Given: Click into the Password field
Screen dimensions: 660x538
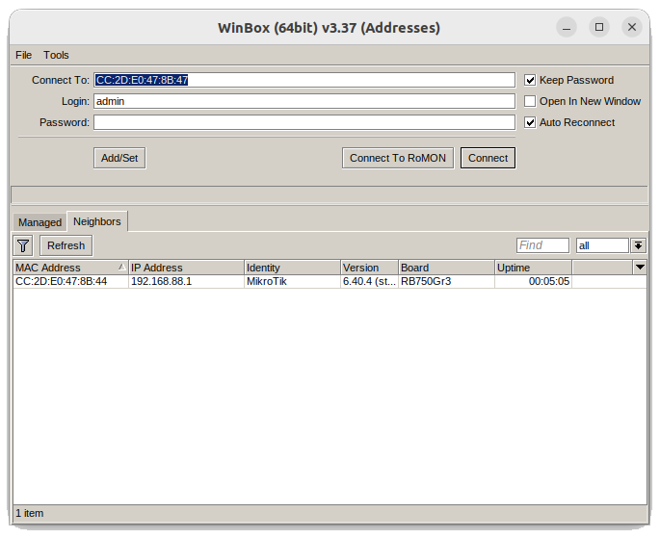Looking at the screenshot, I should [x=304, y=122].
